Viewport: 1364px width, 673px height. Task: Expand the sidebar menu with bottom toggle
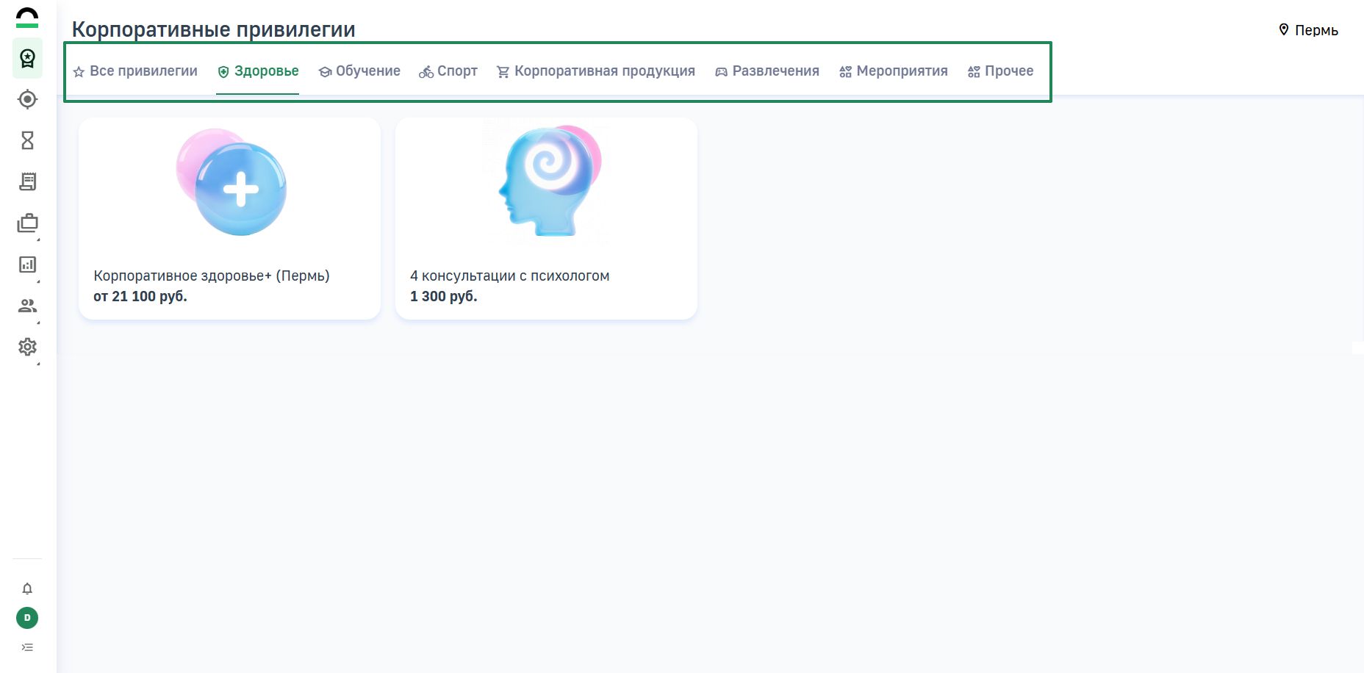[27, 647]
